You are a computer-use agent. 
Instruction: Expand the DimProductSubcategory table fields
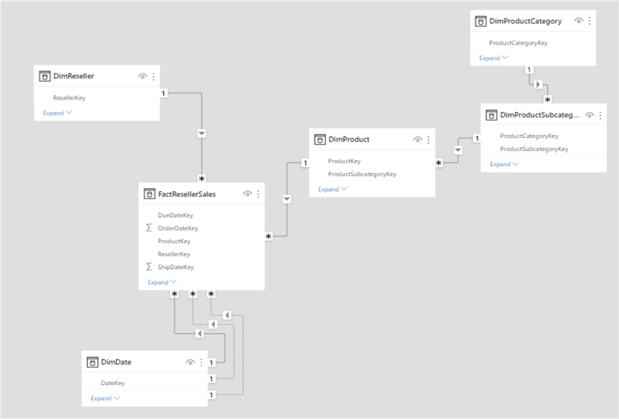(504, 164)
